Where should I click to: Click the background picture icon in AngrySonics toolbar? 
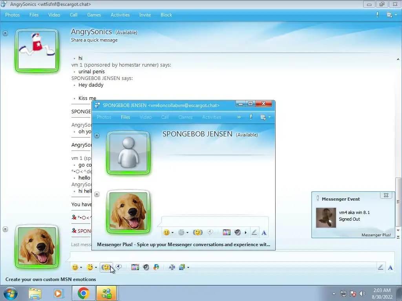point(182,267)
